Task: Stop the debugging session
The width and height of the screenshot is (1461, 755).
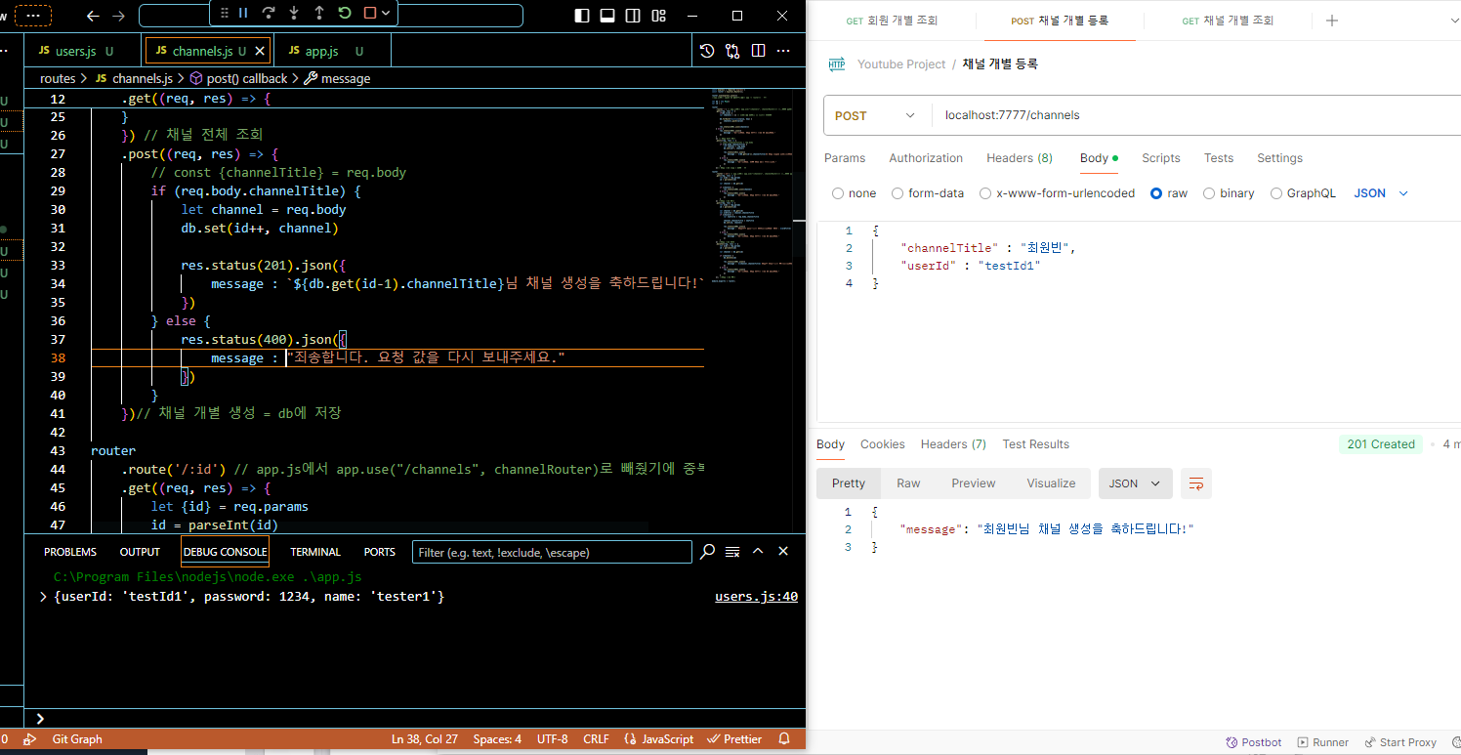Action: (370, 13)
